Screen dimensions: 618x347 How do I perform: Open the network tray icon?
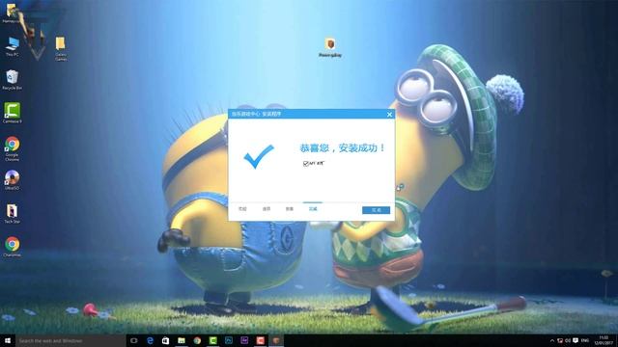560,340
